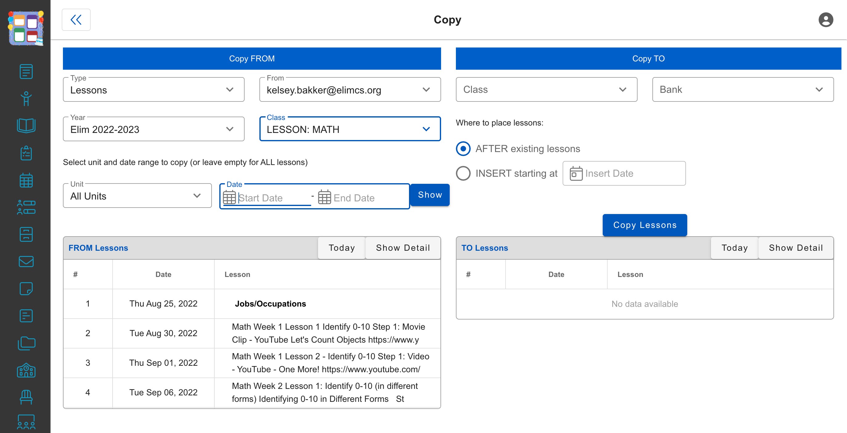Open the Copy TO Bank dropdown
Image resolution: width=847 pixels, height=433 pixels.
[x=743, y=89]
